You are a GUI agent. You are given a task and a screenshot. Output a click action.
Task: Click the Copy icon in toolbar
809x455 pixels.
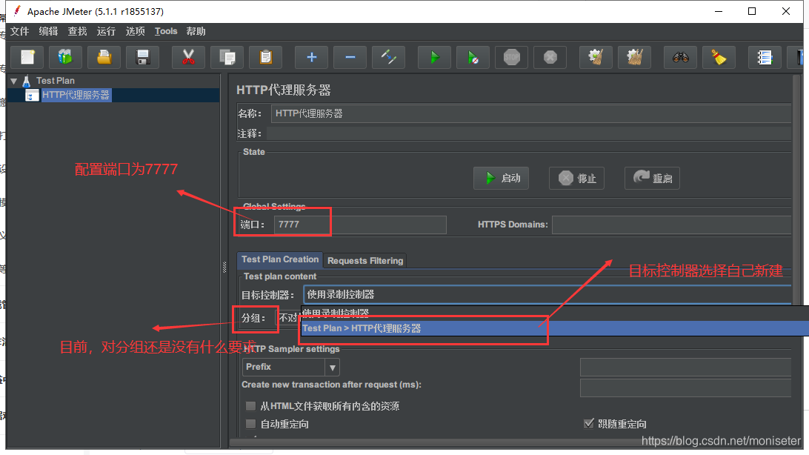point(227,57)
